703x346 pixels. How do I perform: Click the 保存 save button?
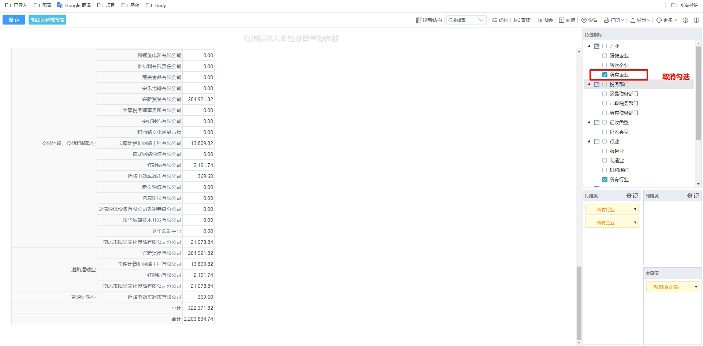click(x=14, y=20)
